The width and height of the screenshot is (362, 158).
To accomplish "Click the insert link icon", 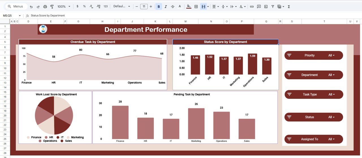I will (x=252, y=7).
